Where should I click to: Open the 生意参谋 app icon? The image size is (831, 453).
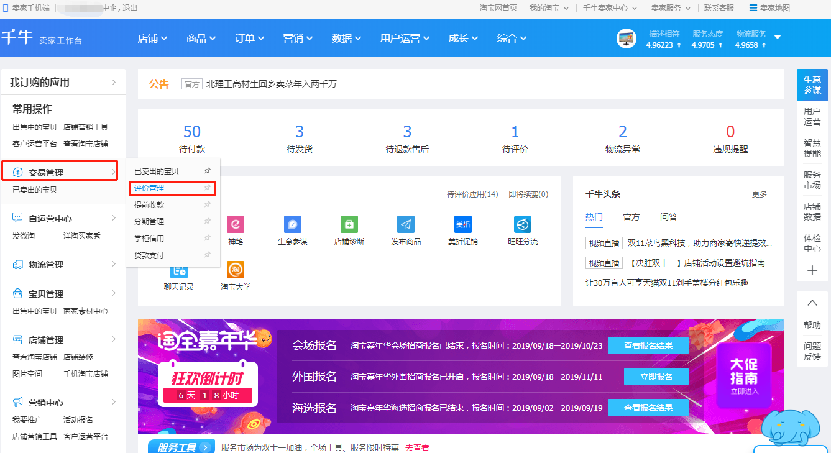point(292,224)
